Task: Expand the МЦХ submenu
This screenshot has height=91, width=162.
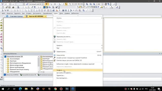Action: [x=78, y=48]
